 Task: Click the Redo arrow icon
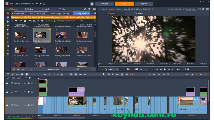point(41,4)
